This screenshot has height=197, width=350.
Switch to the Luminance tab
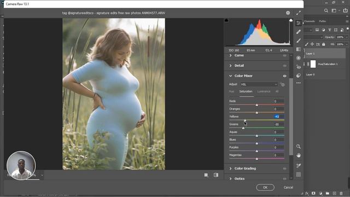[x=264, y=91]
